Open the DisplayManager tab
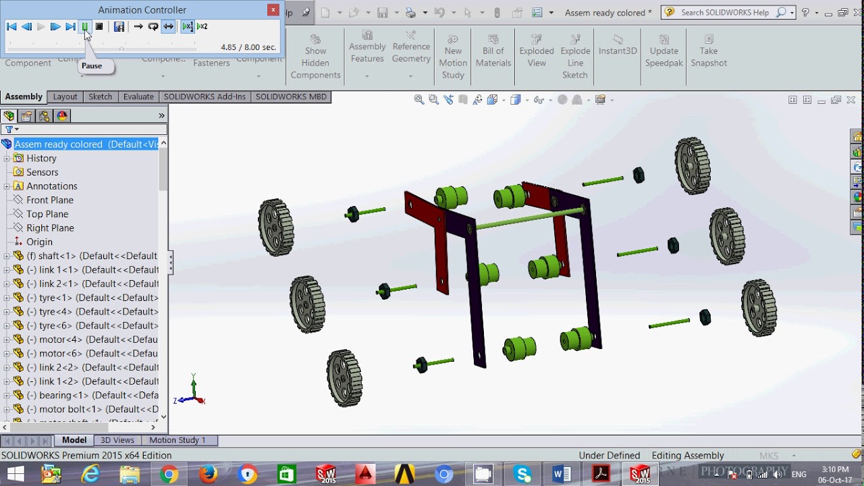Viewport: 864px width, 486px height. click(62, 115)
